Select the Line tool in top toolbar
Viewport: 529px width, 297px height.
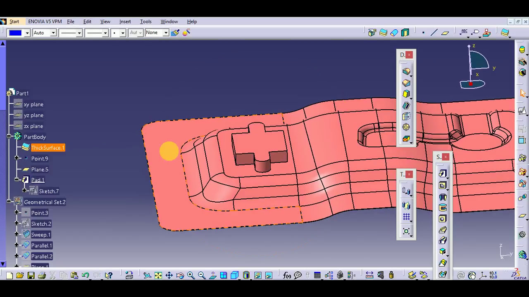pos(434,33)
